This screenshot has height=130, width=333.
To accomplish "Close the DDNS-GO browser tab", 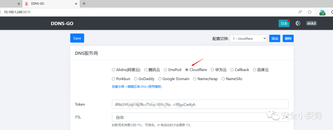I will click(76, 4).
